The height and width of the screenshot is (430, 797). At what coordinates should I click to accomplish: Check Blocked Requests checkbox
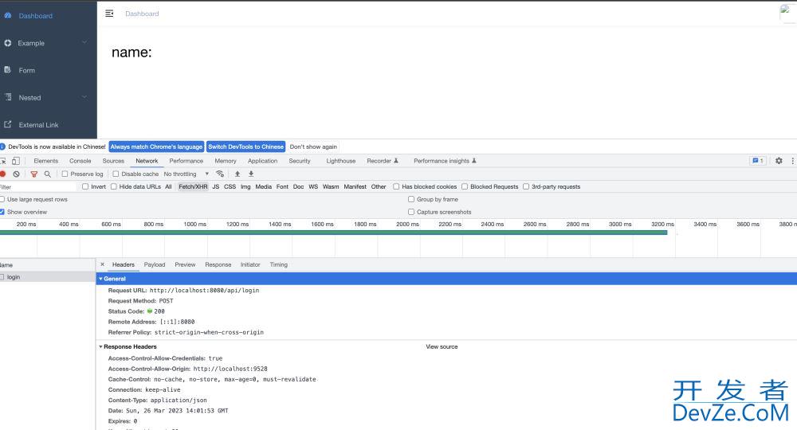(x=465, y=187)
